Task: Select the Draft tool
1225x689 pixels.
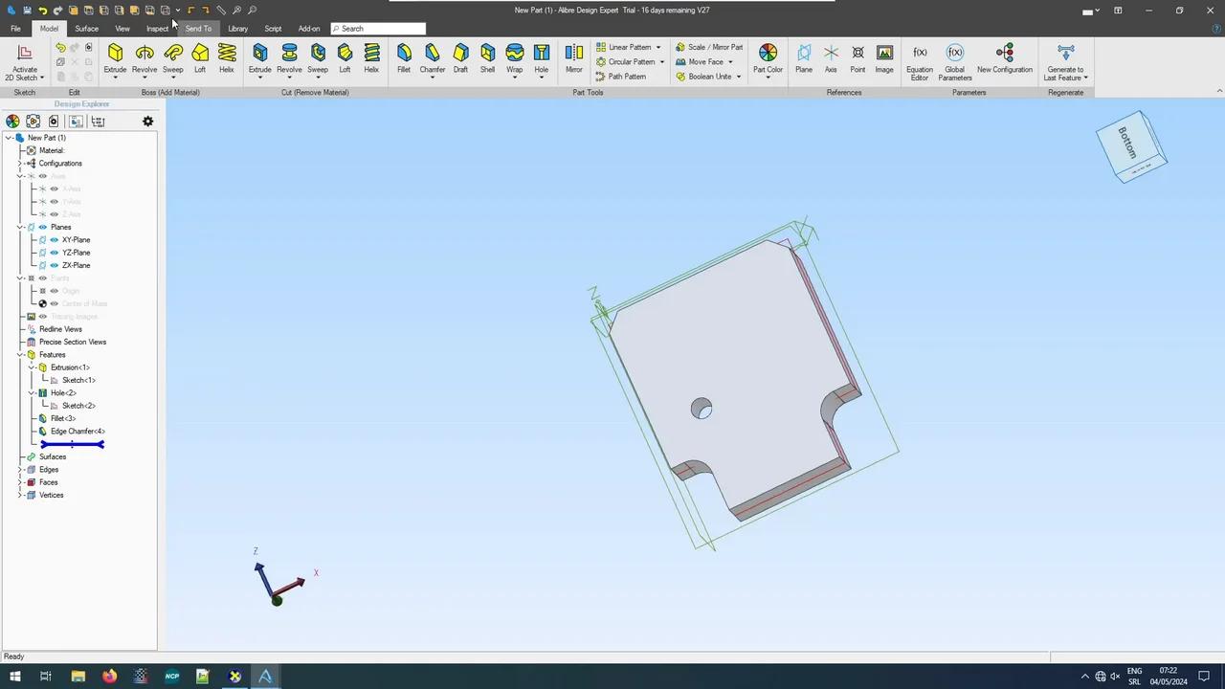Action: 460,57
